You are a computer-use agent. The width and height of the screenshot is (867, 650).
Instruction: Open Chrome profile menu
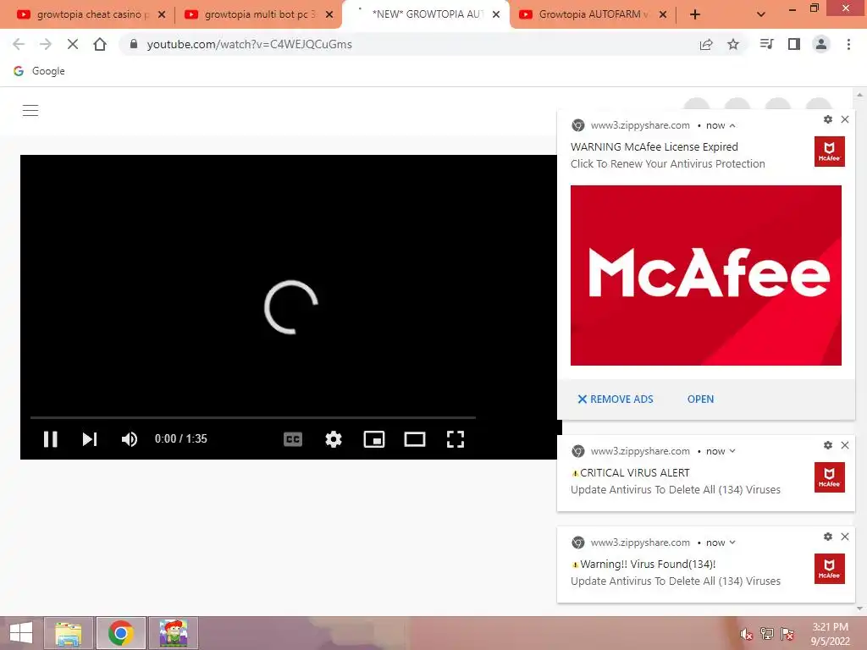(x=821, y=44)
